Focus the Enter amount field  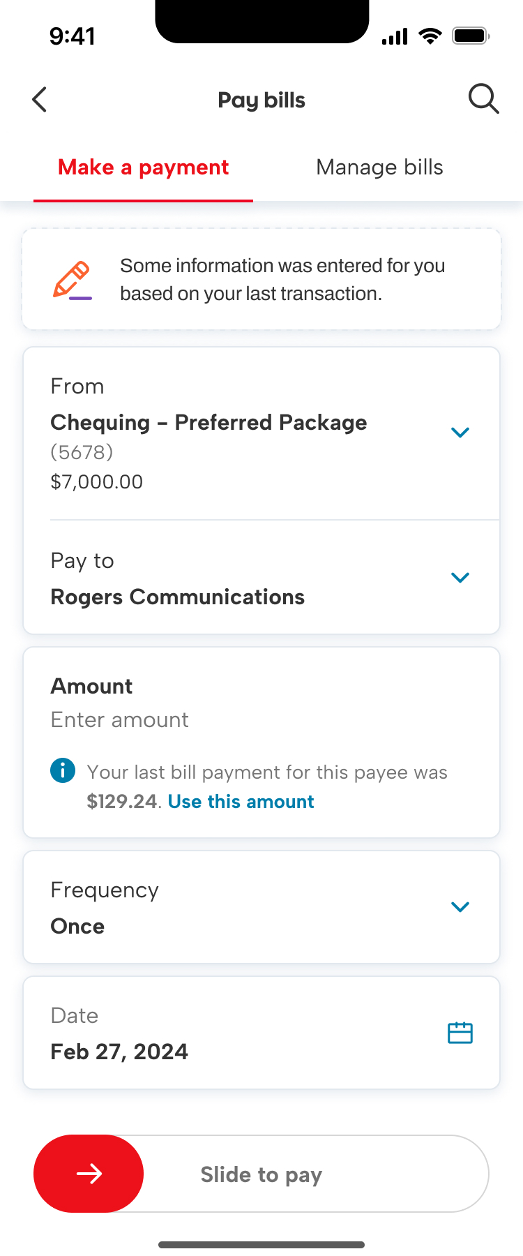120,720
